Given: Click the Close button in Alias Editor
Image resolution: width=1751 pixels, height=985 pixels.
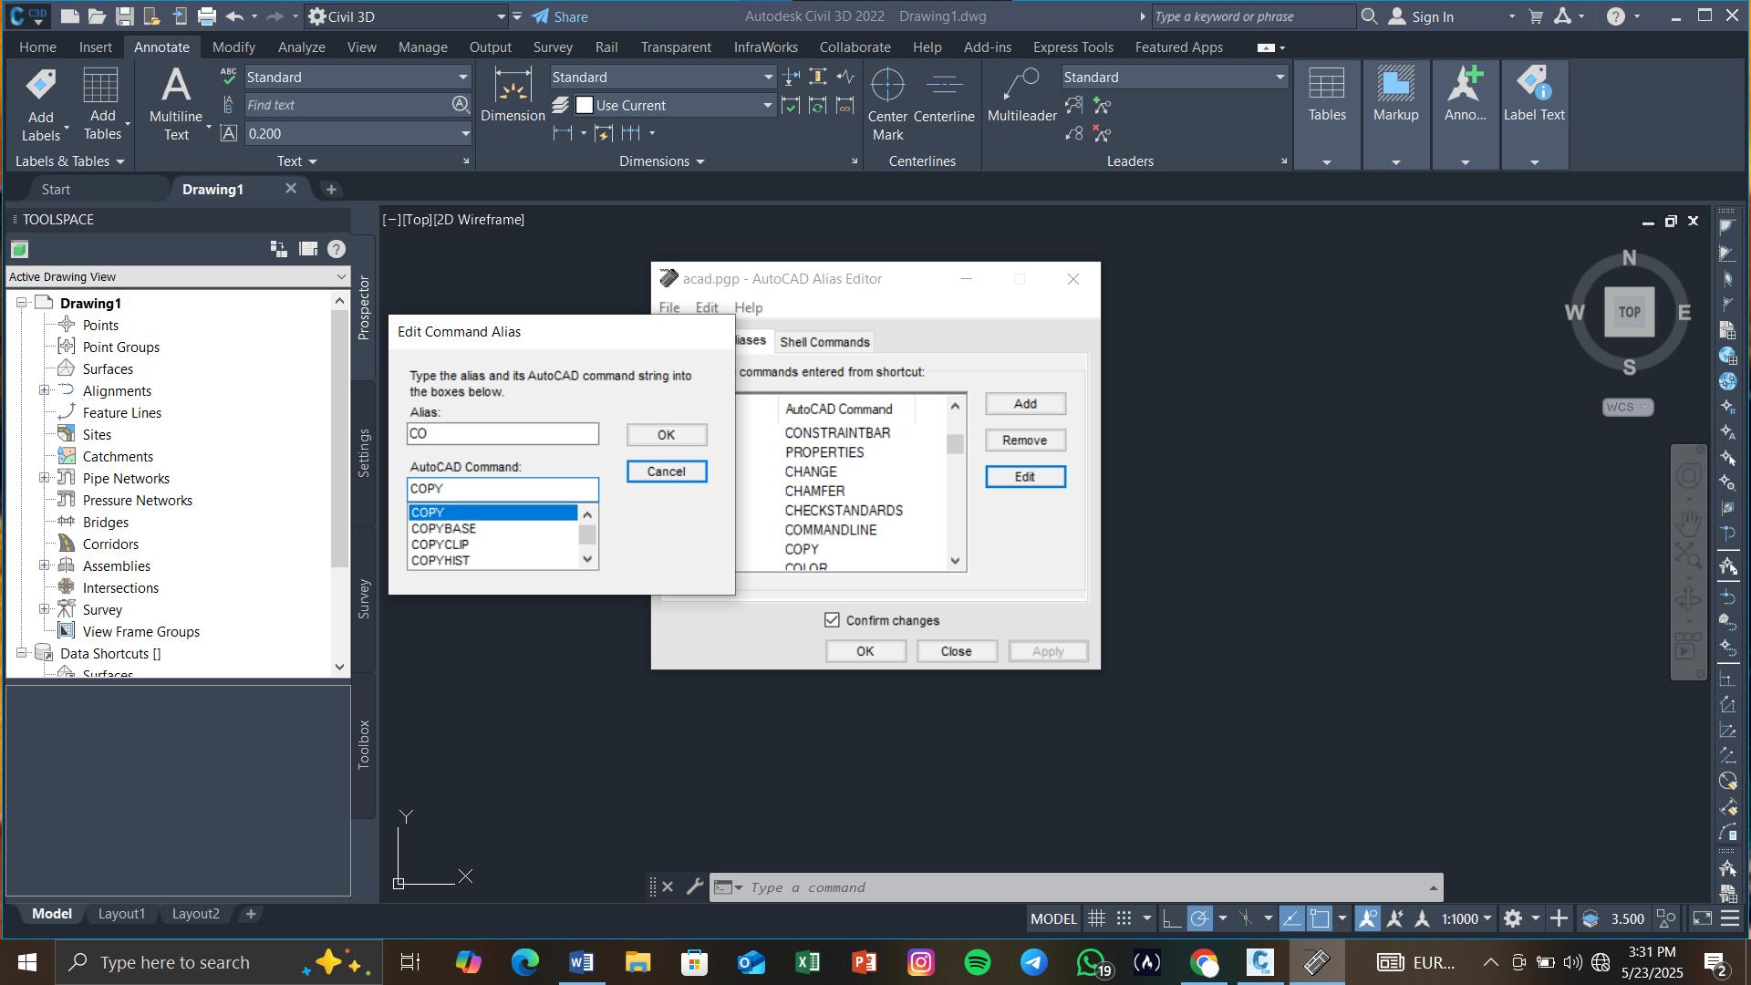Looking at the screenshot, I should click(956, 651).
